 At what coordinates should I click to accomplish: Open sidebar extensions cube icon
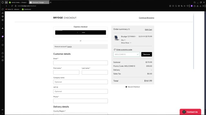pyautogui.click(x=3, y=57)
